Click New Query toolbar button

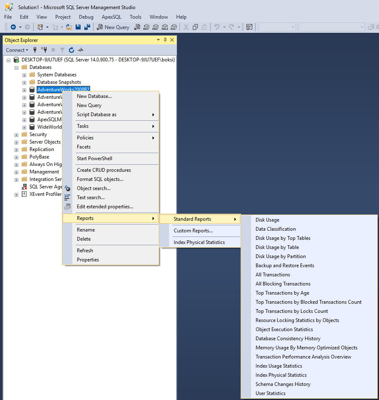(x=113, y=27)
